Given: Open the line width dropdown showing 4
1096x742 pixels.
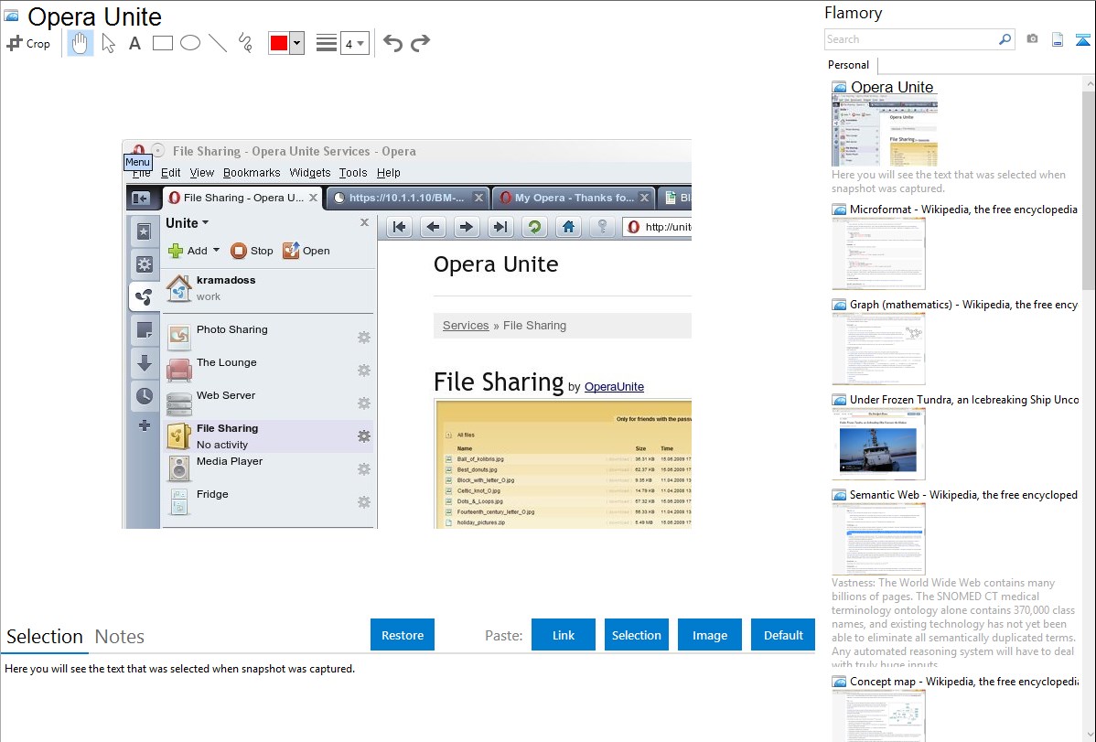Looking at the screenshot, I should [x=354, y=43].
